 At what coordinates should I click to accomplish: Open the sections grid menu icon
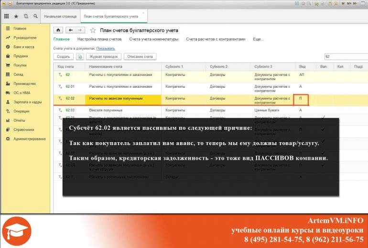tap(6, 16)
